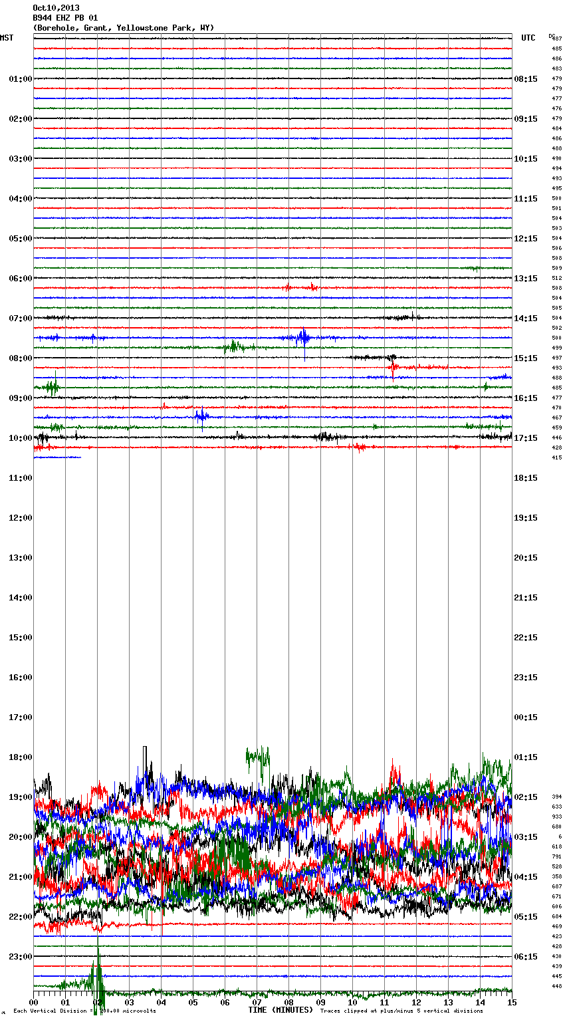Click minute axis label '15'
565x1020 pixels.
(512, 1003)
